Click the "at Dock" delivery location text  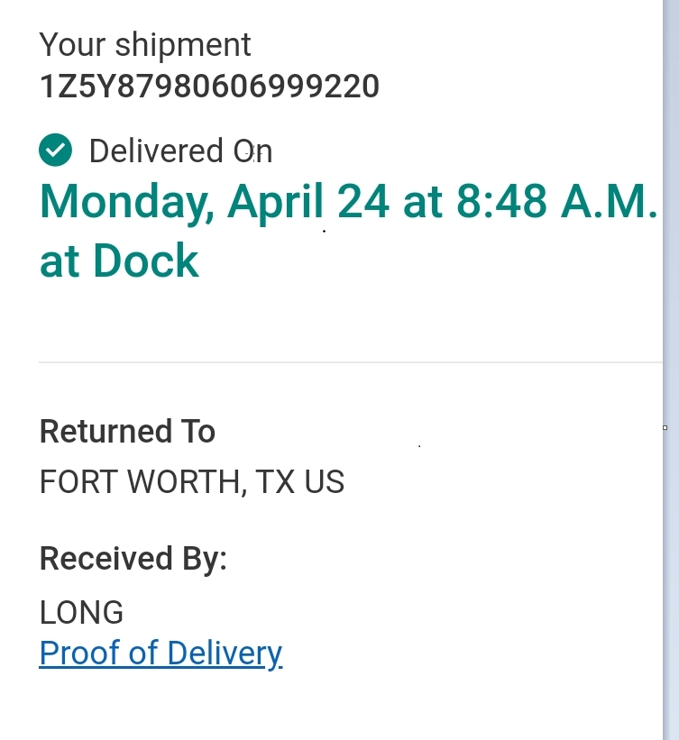pos(119,260)
